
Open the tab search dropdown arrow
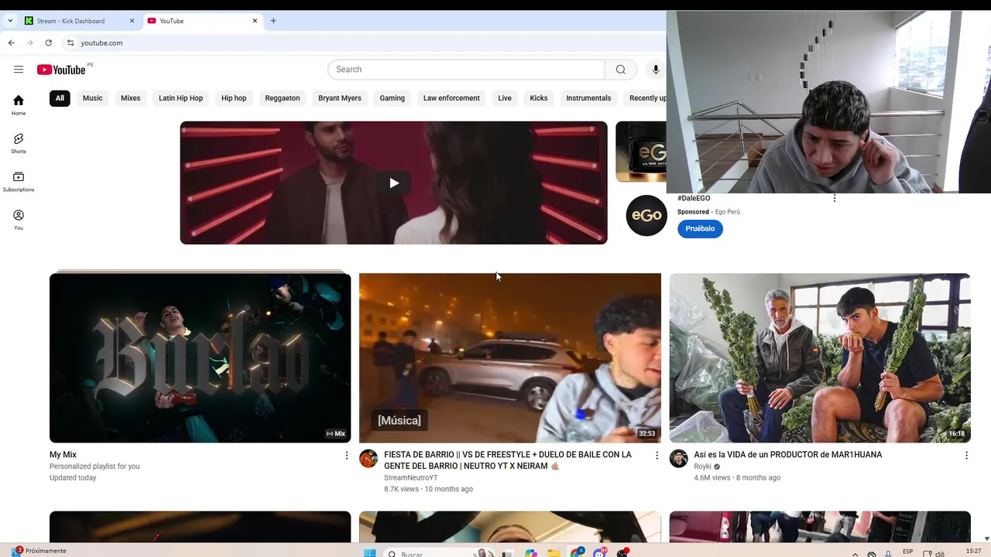click(10, 21)
